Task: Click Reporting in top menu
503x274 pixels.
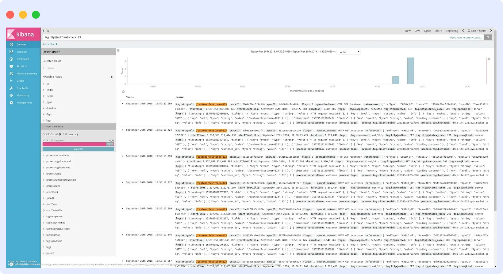Action: click(452, 31)
